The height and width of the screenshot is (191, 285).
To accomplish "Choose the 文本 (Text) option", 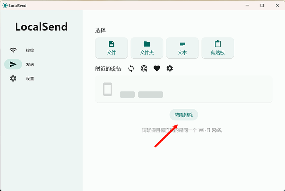I will 182,48.
